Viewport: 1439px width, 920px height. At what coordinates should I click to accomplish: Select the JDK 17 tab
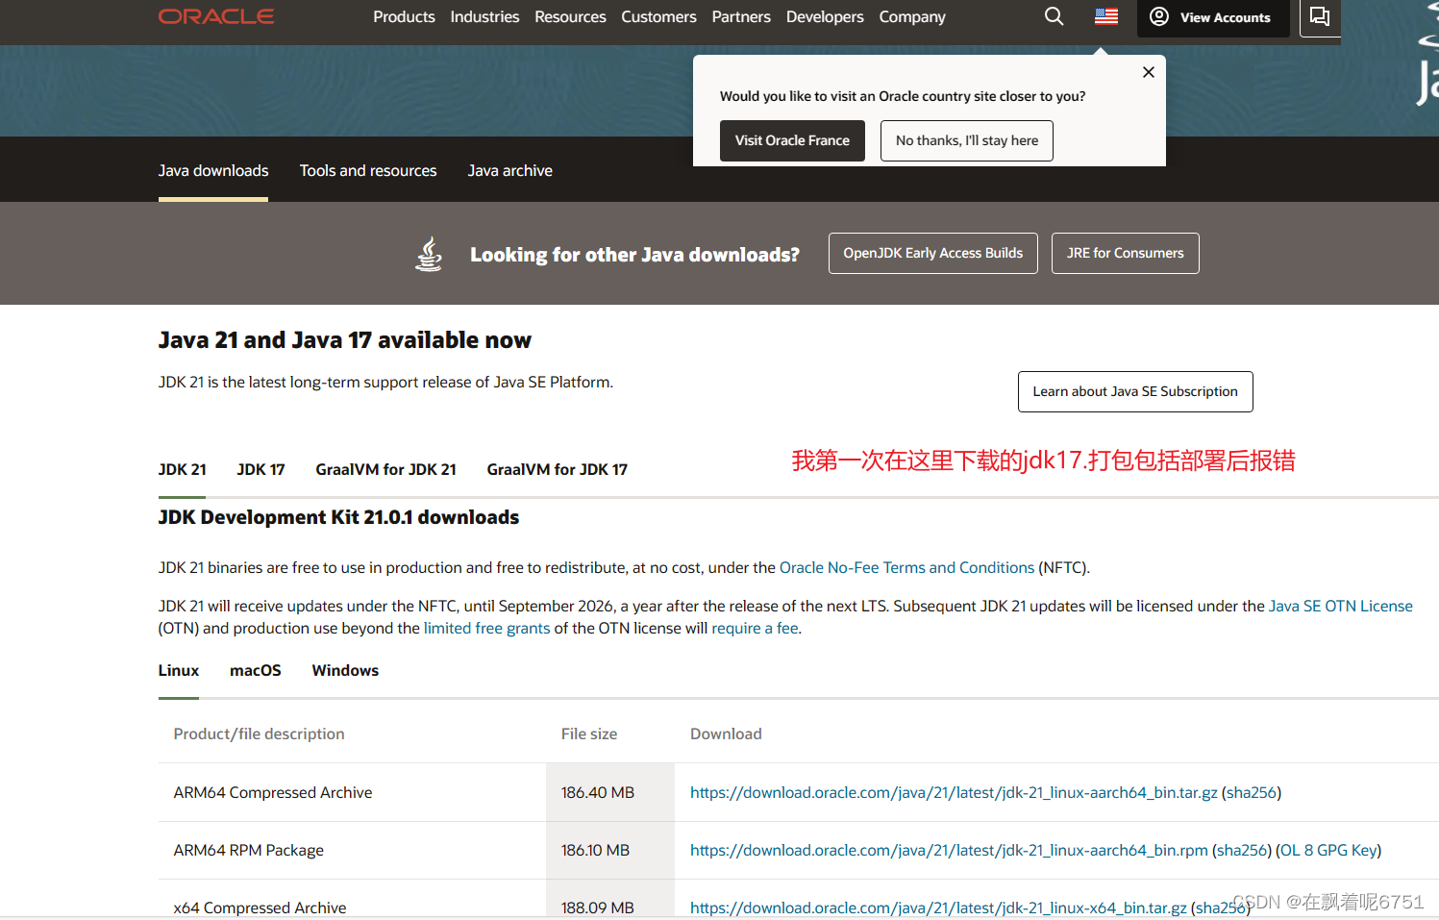(260, 469)
